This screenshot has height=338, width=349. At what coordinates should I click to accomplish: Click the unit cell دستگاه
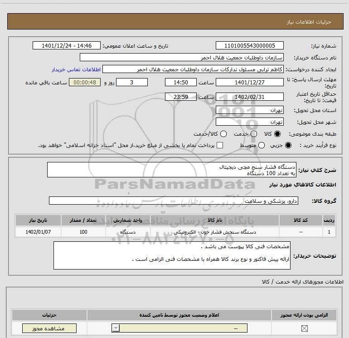[x=128, y=232]
